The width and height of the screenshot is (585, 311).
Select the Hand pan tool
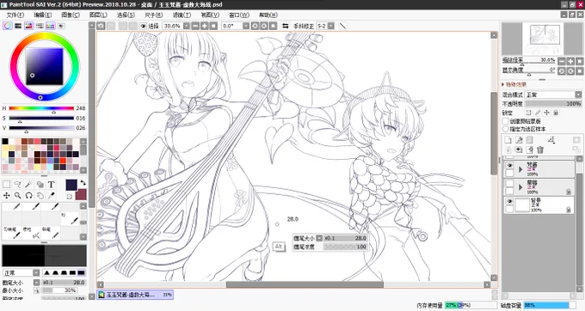[x=40, y=195]
